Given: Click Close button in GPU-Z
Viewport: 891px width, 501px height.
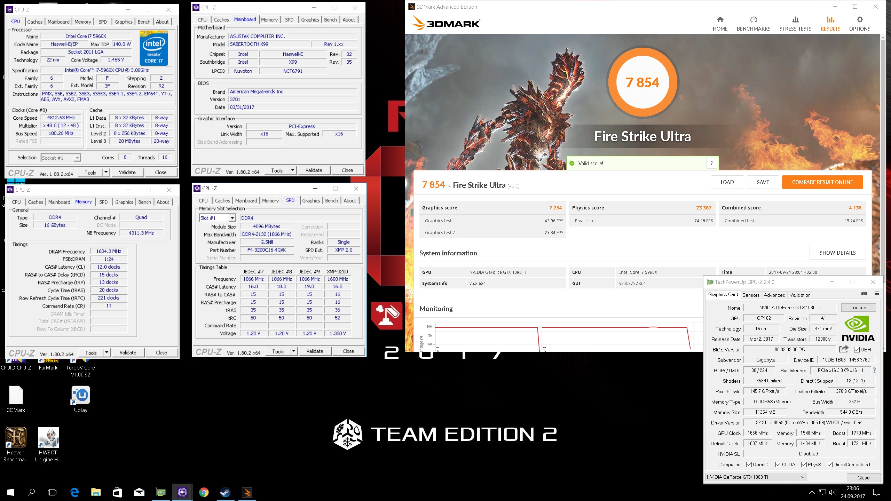Looking at the screenshot, I should (x=864, y=477).
